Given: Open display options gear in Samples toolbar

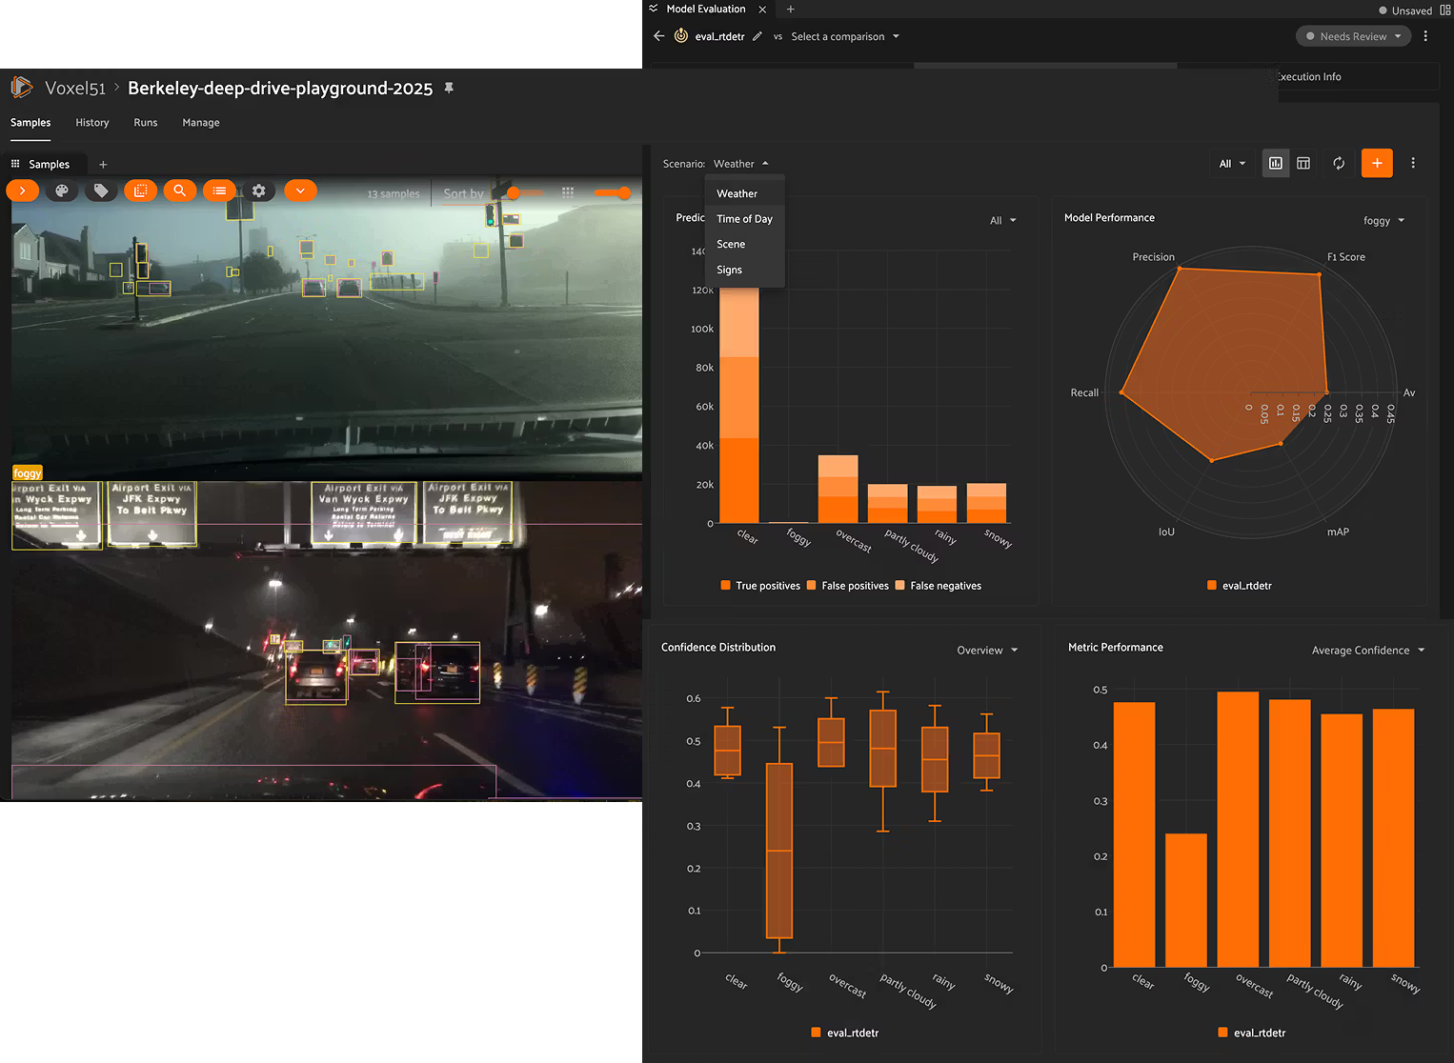Looking at the screenshot, I should [x=259, y=191].
